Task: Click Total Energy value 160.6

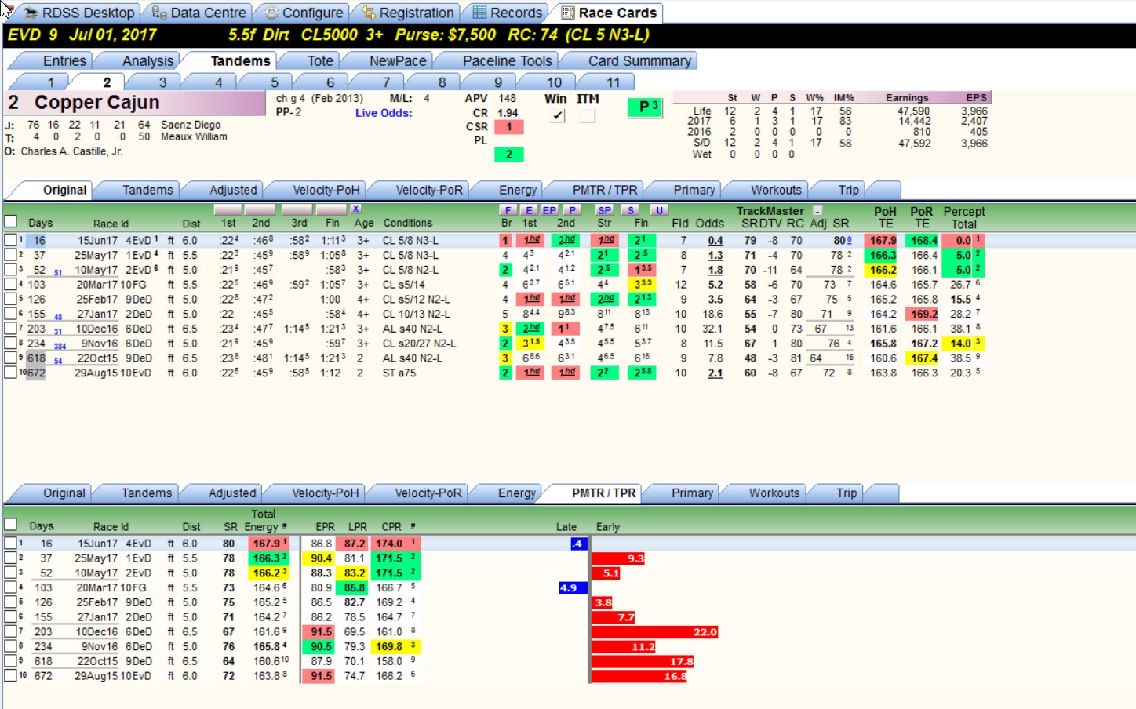Action: [x=266, y=661]
